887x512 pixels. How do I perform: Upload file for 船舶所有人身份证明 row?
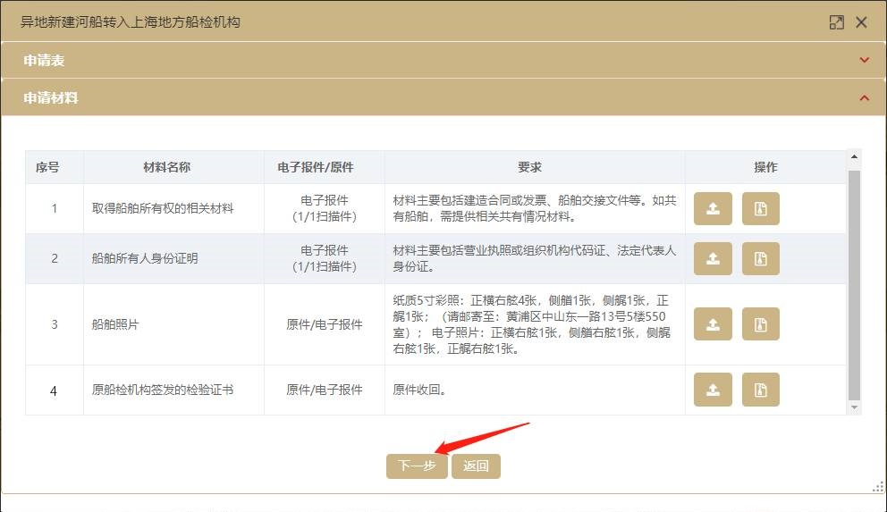[x=713, y=259]
